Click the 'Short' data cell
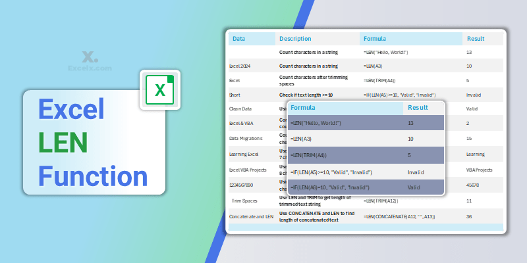Image resolution: width=527 pixels, height=263 pixels. pyautogui.click(x=235, y=95)
